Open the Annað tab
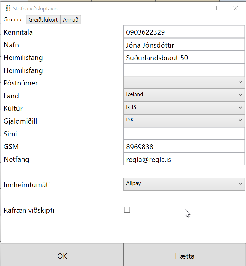This screenshot has width=246, height=266. tap(70, 19)
